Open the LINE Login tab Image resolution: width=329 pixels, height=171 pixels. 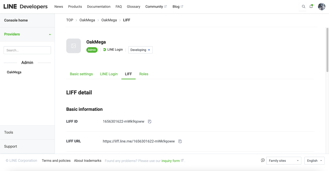tap(109, 74)
